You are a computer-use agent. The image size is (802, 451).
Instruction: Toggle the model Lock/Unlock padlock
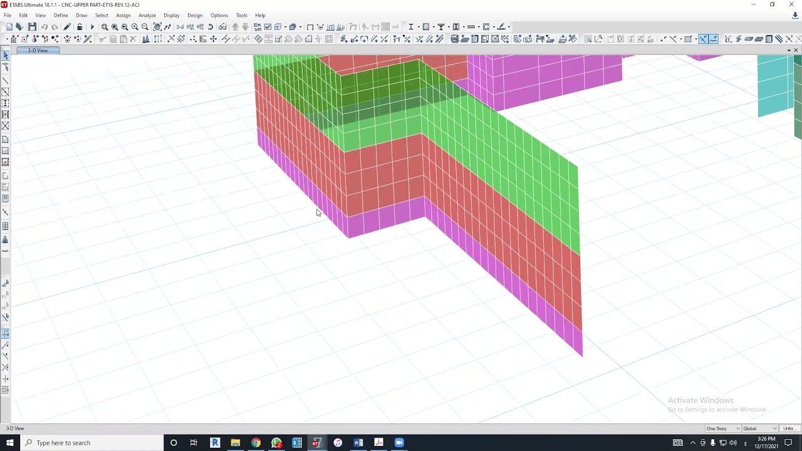point(80,27)
